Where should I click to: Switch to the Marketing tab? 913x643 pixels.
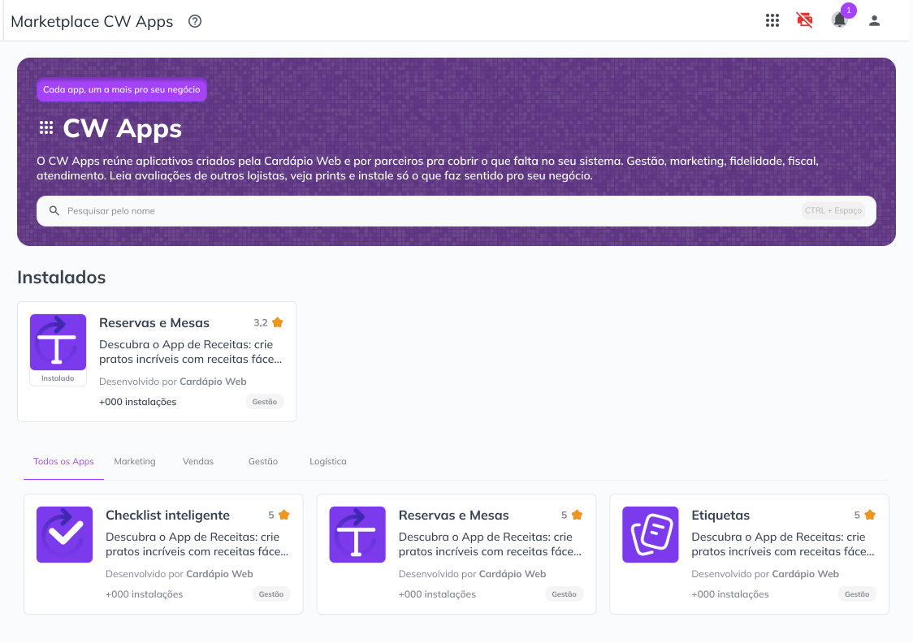135,461
